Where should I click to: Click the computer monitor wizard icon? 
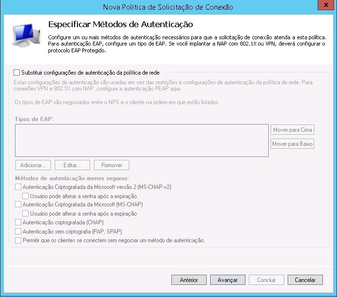(x=26, y=35)
